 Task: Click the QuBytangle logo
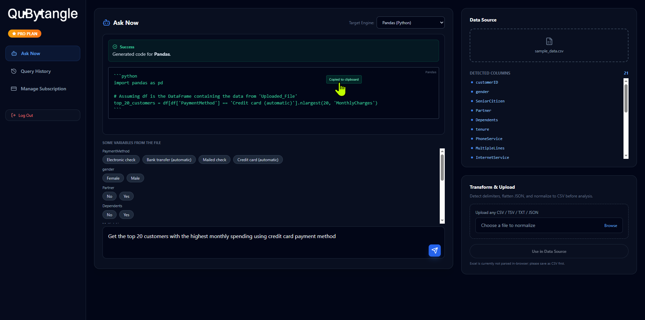tap(43, 14)
